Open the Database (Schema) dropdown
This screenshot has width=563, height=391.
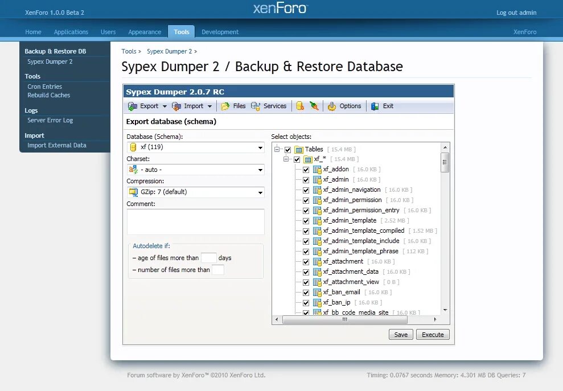(x=196, y=147)
